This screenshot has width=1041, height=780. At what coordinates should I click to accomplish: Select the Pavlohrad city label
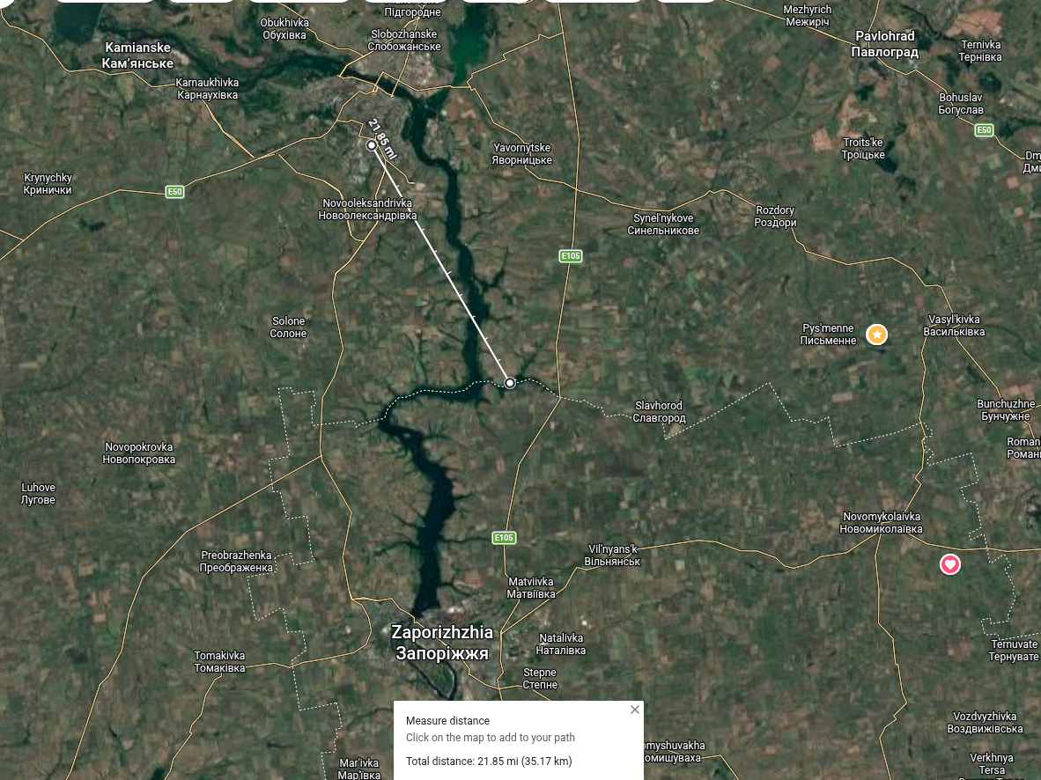[885, 44]
